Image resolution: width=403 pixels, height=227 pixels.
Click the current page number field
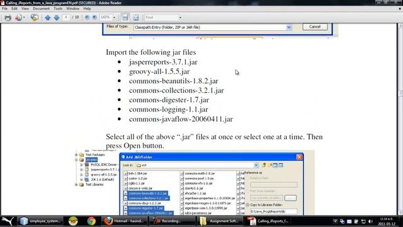(65, 17)
